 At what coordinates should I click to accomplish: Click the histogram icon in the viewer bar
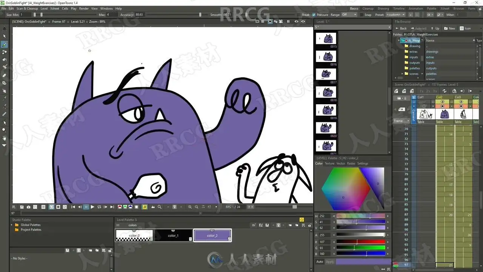pyautogui.click(x=153, y=207)
